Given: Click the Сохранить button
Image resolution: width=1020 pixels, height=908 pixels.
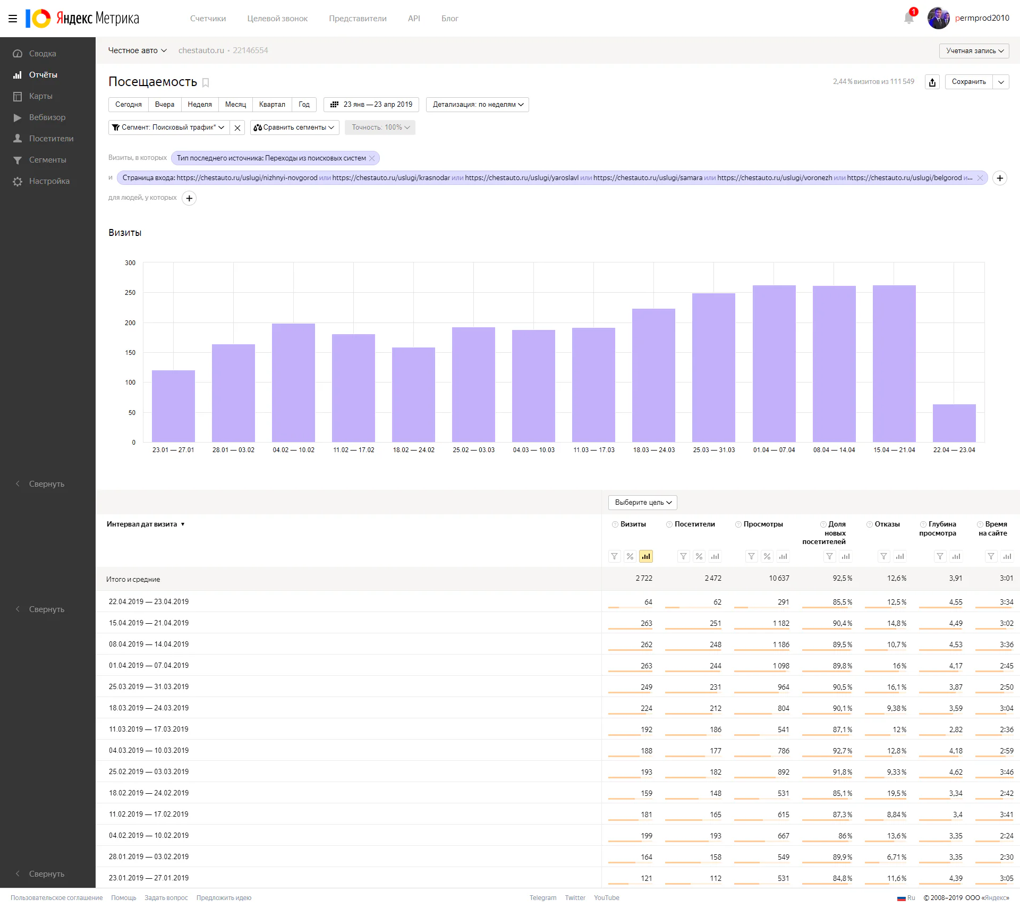Looking at the screenshot, I should pyautogui.click(x=968, y=82).
